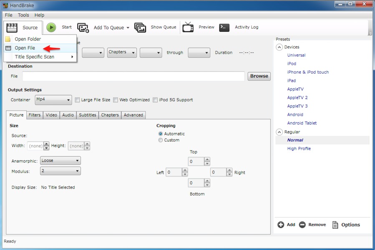Viewport: 375px width, 250px height.
Task: Increase the Left cropping value
Action: pos(185,170)
